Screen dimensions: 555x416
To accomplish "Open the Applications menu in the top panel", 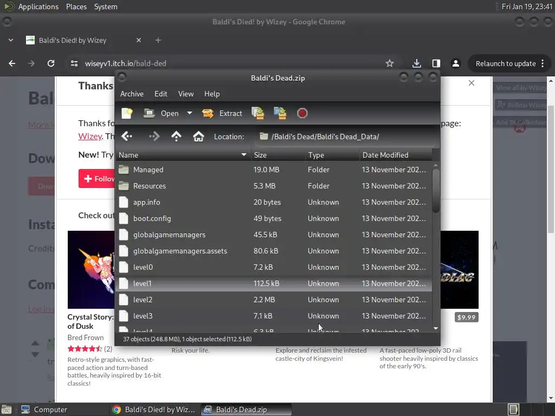I will [38, 6].
